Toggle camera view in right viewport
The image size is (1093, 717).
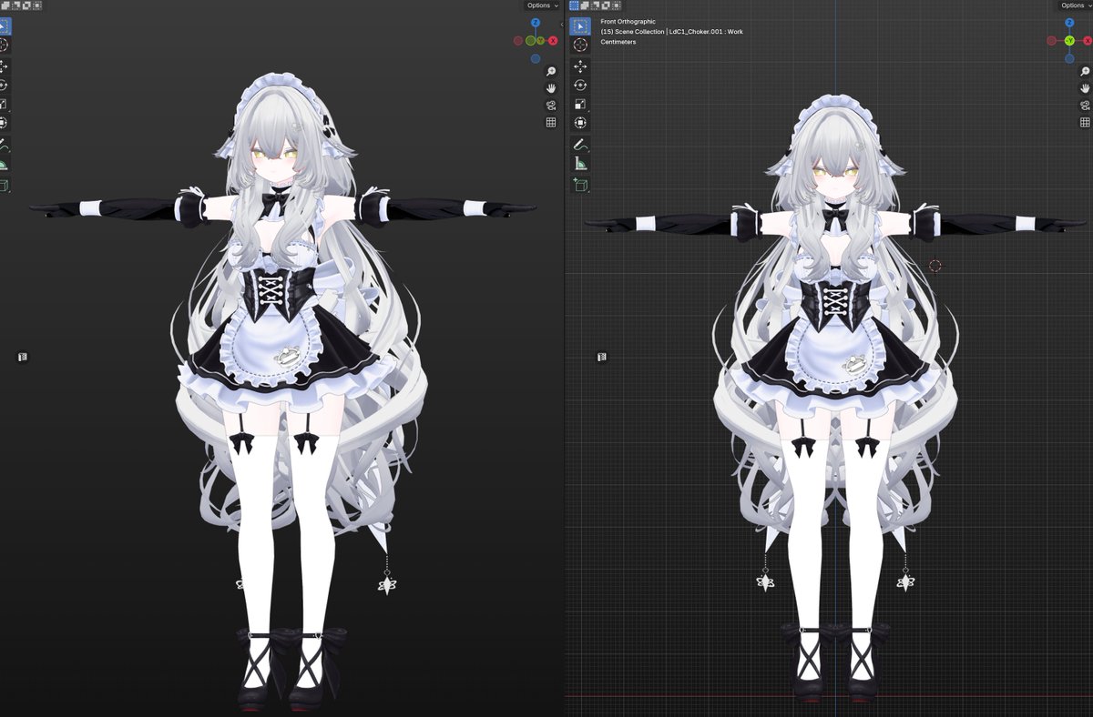pos(1085,105)
